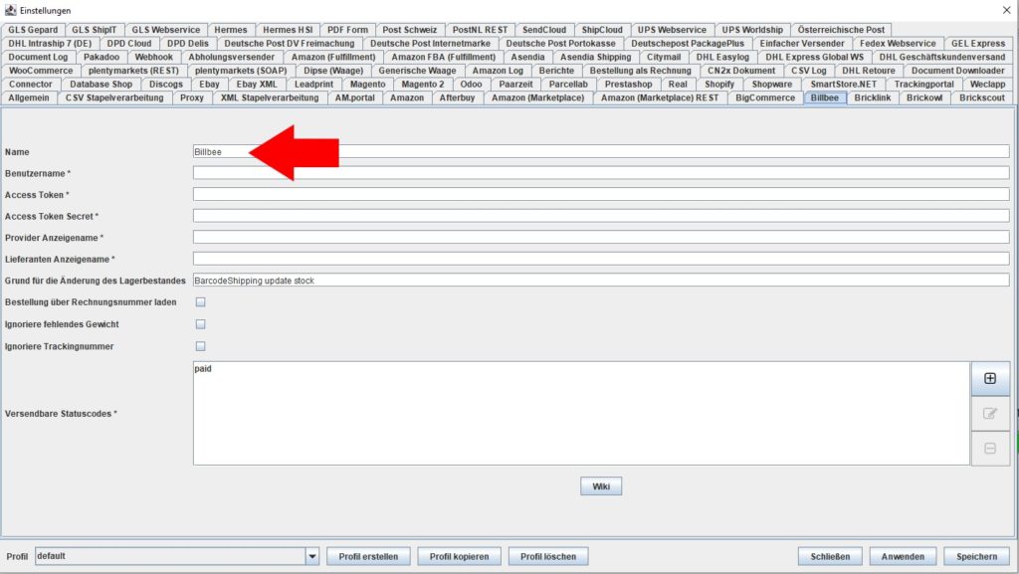Switch to the SendCloud tab
This screenshot has width=1019, height=574.
544,30
